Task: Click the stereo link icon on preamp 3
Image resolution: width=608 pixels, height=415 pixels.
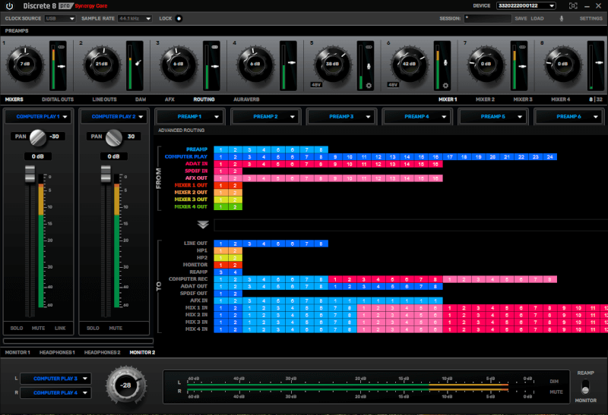Action: [x=215, y=47]
